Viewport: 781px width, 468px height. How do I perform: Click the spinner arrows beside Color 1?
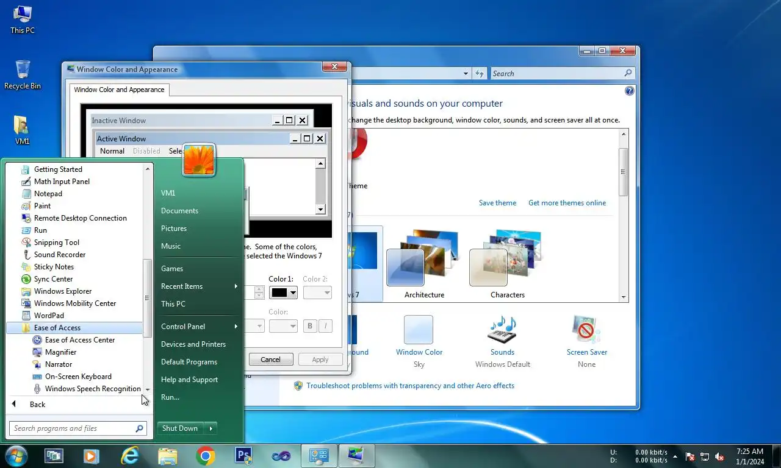[259, 292]
